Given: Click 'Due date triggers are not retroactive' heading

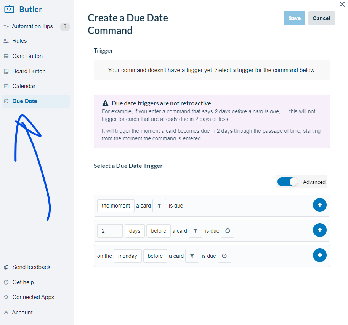Looking at the screenshot, I should pos(162,103).
